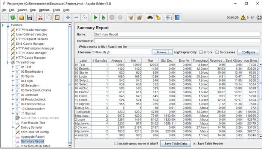Click the Cut scissors icon
This screenshot has width=262, height=149.
[40, 17]
